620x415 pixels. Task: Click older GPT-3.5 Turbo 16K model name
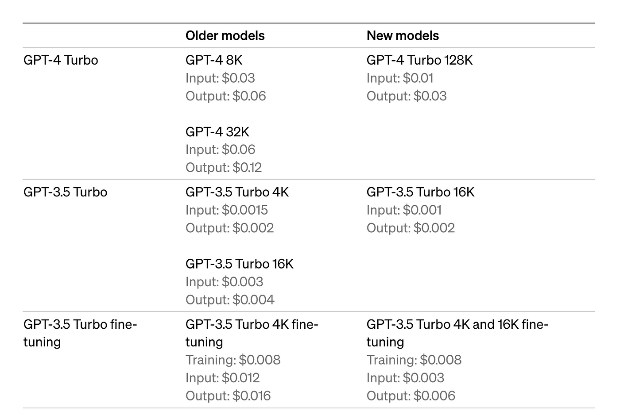tap(240, 264)
